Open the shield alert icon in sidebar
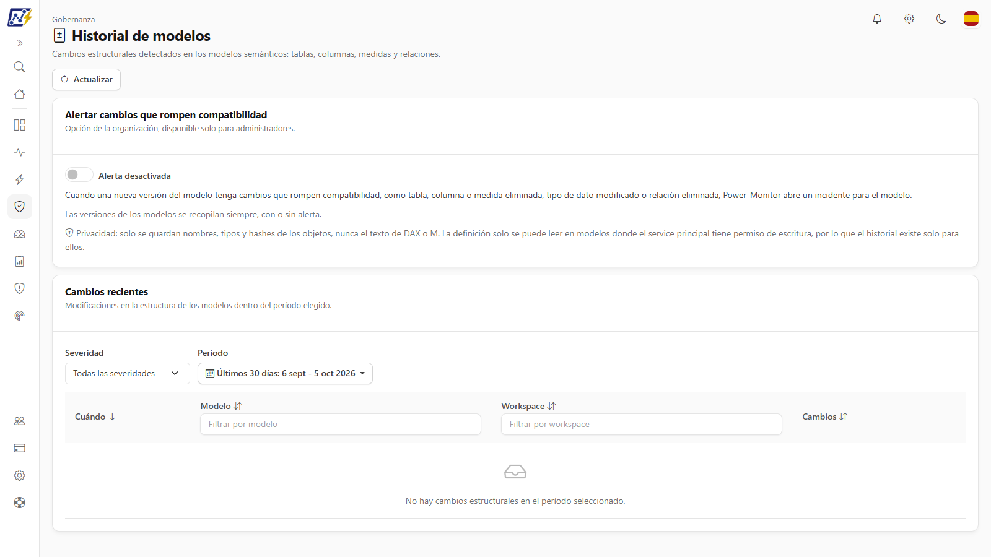 (20, 288)
